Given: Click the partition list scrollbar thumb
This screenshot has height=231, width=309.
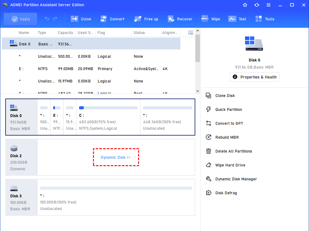Looking at the screenshot, I should [x=198, y=48].
